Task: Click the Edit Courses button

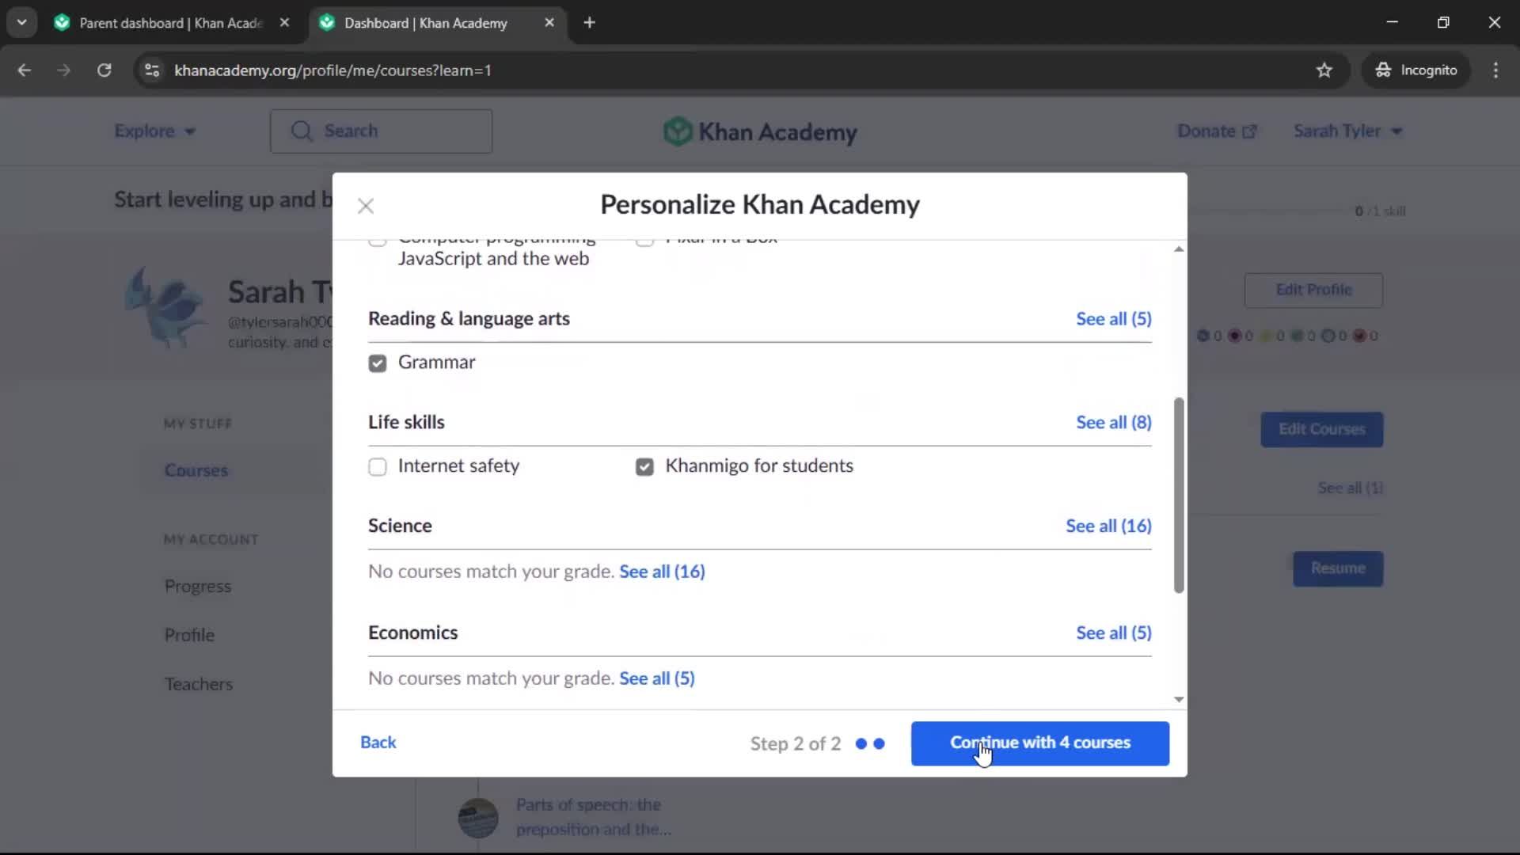Action: (x=1321, y=429)
